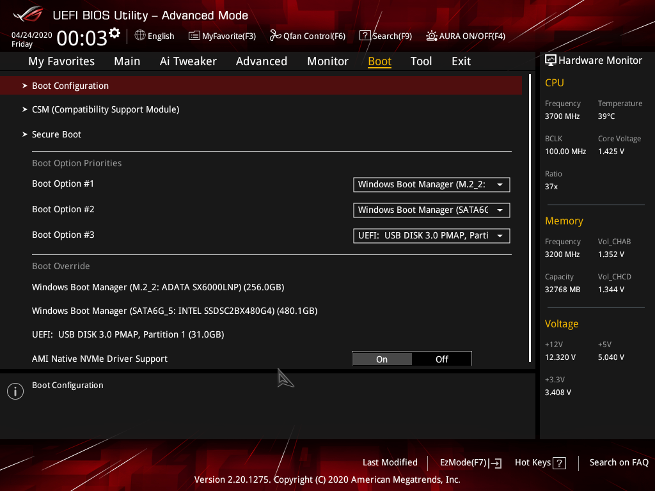Choose English language button
The image size is (655, 491).
(x=161, y=36)
